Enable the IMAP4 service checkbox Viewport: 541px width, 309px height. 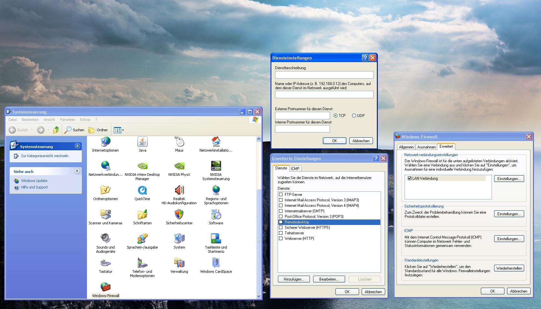(x=281, y=206)
